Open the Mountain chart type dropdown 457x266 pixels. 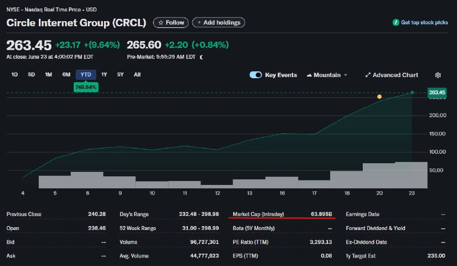(x=327, y=75)
